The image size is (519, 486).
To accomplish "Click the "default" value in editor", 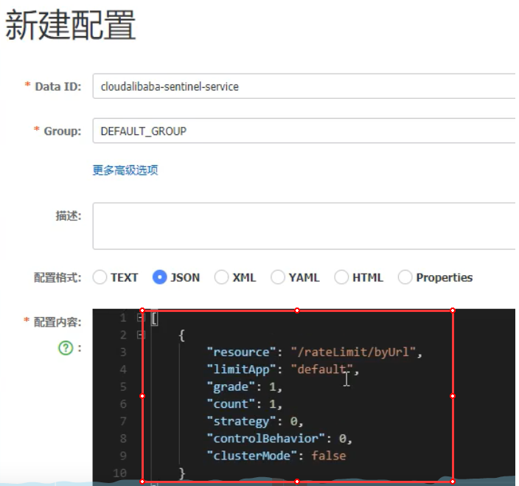I will click(x=322, y=369).
